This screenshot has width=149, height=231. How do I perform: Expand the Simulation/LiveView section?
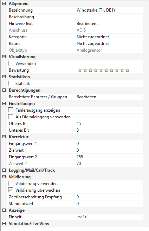click(x=4, y=224)
